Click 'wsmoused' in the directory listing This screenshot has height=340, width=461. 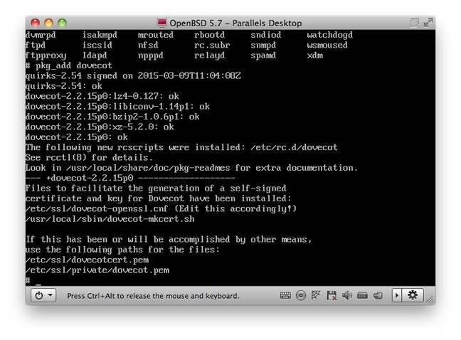click(x=327, y=46)
